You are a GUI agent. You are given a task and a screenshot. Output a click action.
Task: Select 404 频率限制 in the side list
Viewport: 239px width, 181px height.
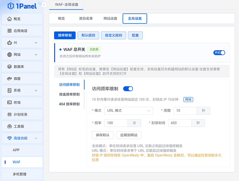point(69,104)
